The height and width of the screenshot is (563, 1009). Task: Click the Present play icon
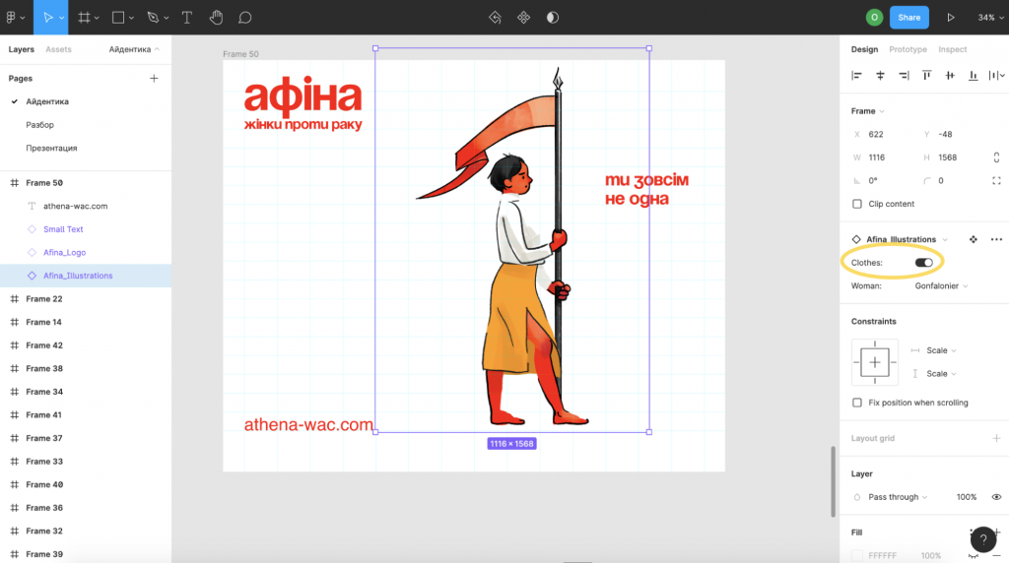[x=951, y=18]
